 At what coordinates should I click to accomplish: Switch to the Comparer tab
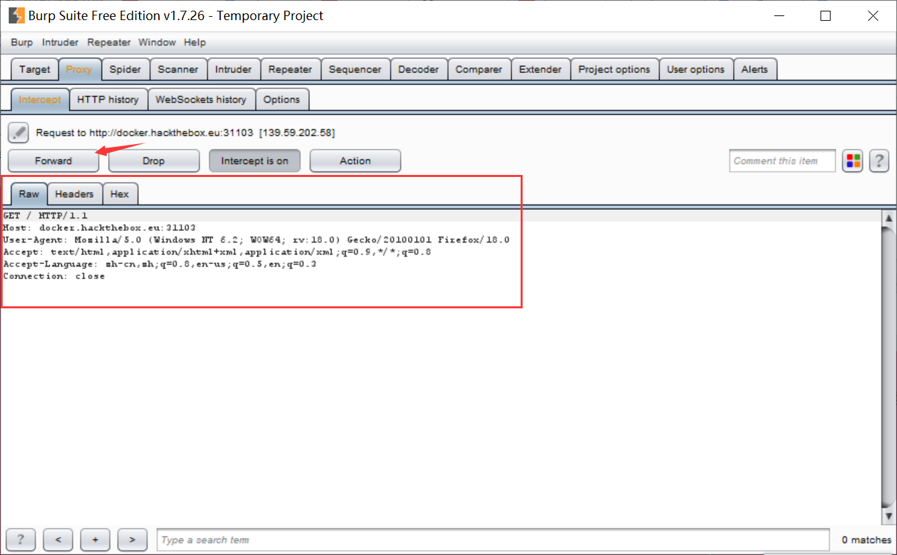(479, 69)
